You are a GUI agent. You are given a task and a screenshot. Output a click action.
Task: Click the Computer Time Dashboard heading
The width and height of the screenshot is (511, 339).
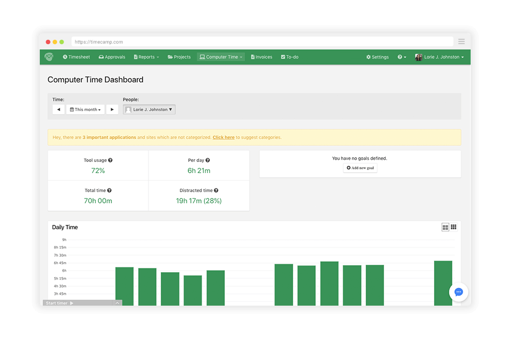(x=96, y=80)
